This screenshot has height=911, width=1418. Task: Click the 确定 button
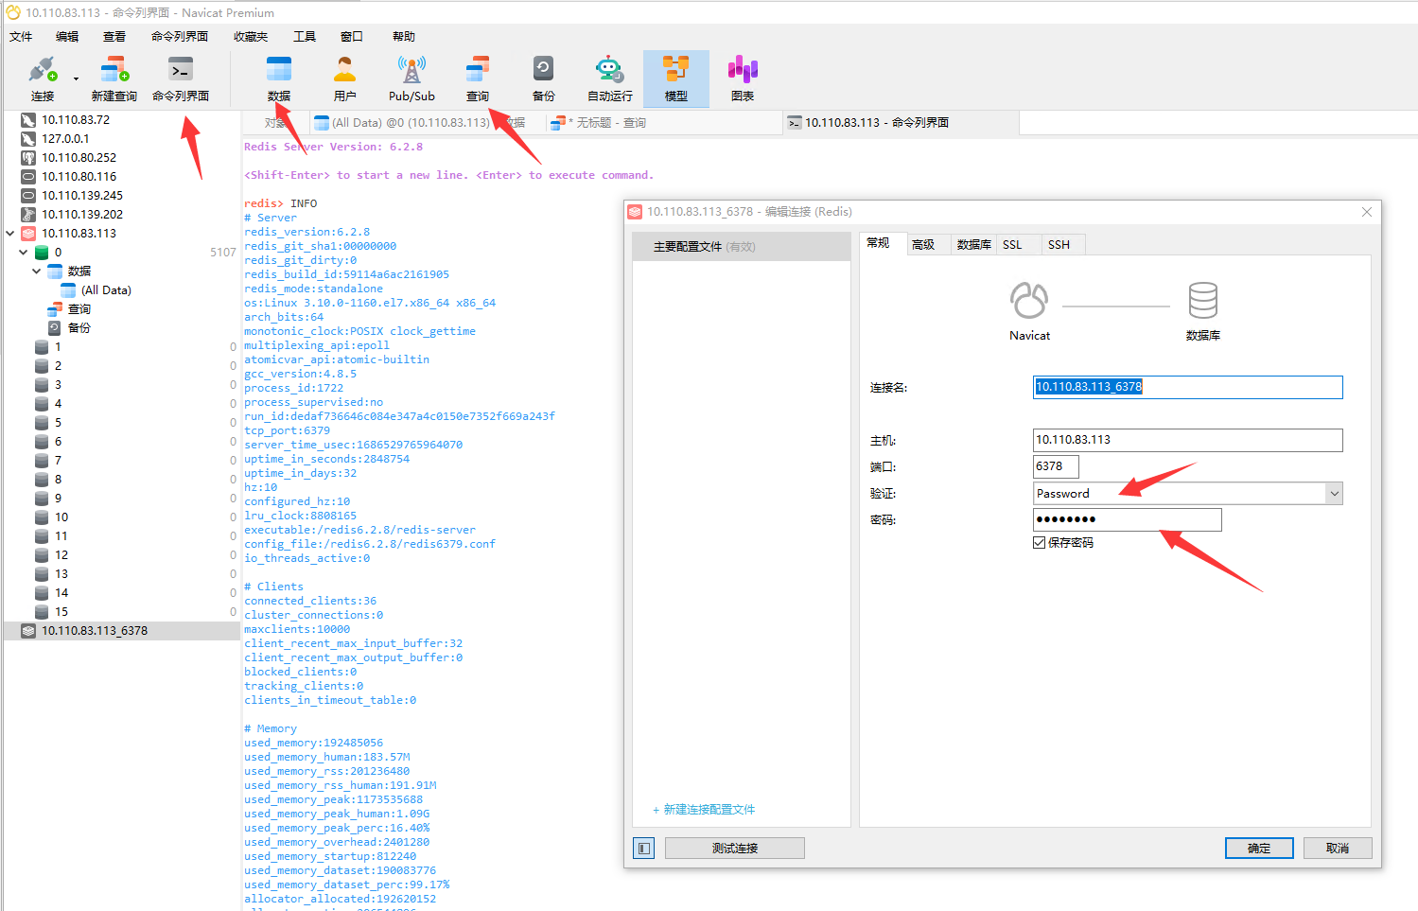coord(1259,848)
